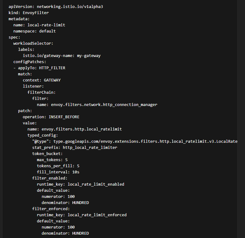Click the 'fill_interval: 10s' line
The height and width of the screenshot is (238, 245).
[x=58, y=172]
